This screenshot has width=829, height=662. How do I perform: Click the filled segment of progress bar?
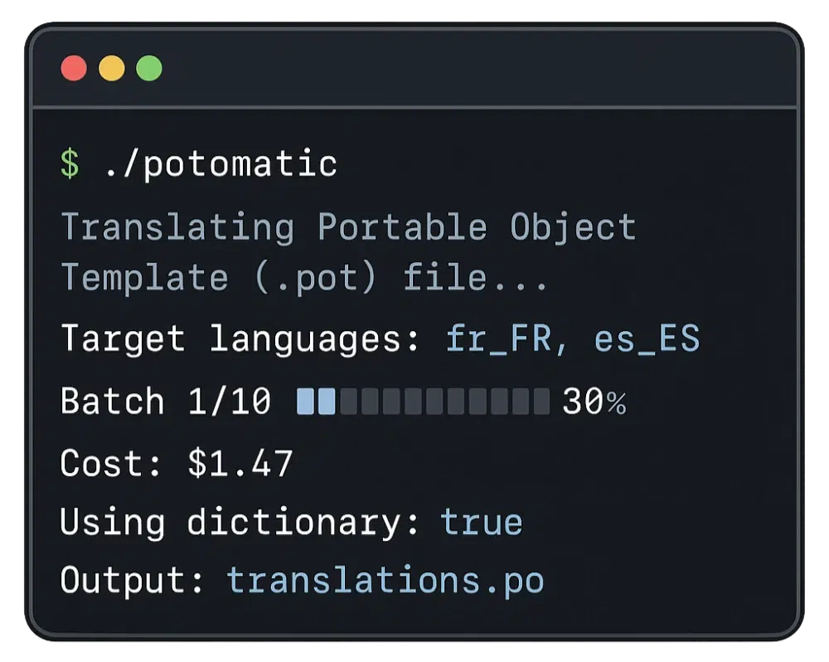[316, 402]
